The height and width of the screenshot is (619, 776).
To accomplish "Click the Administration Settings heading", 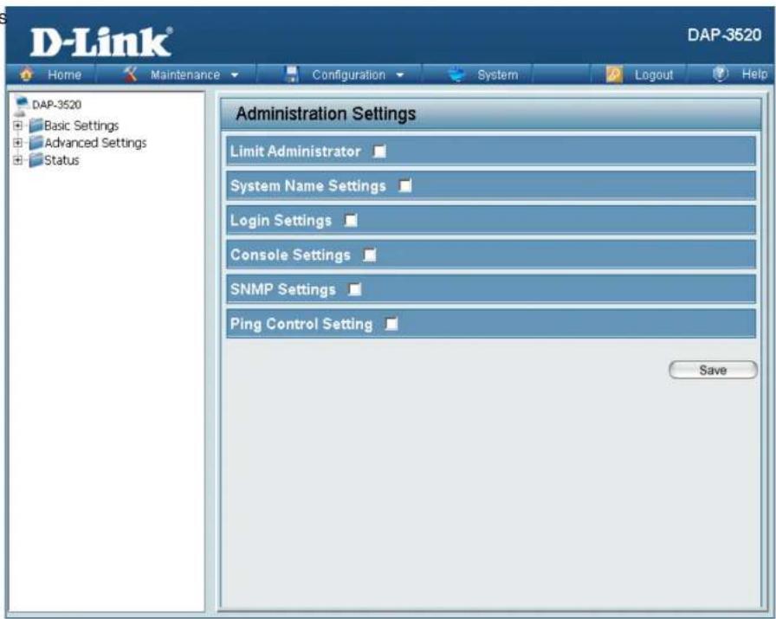I will [326, 113].
